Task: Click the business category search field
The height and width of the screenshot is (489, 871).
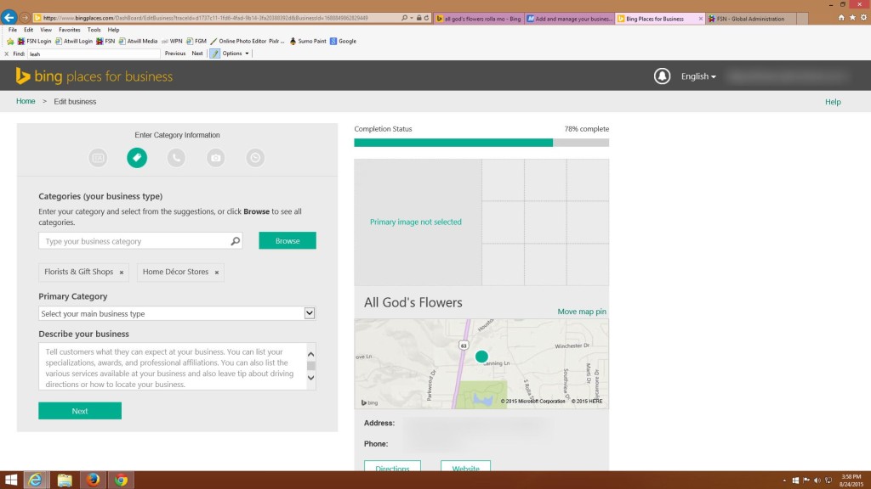Action: pyautogui.click(x=140, y=240)
